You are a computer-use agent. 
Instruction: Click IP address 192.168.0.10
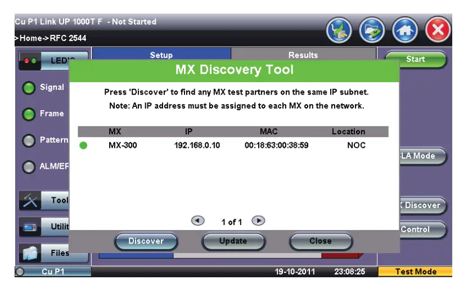coord(197,146)
